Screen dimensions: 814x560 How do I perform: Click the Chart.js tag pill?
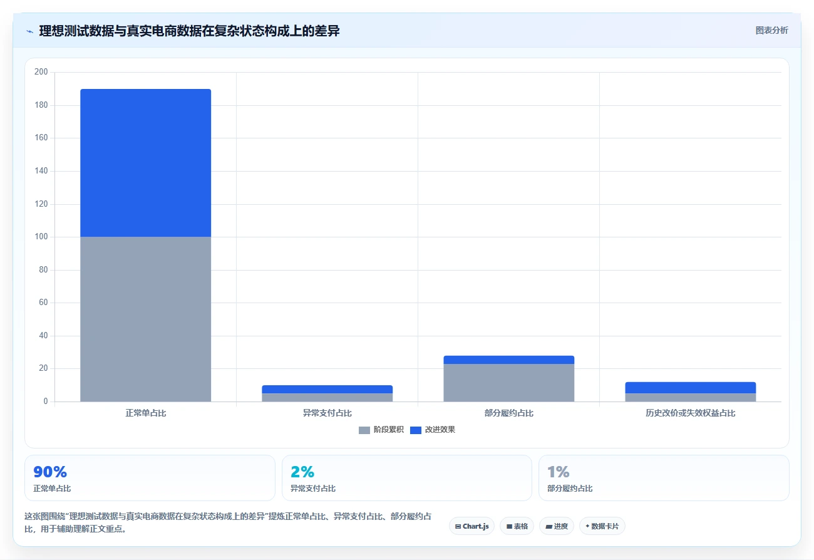pyautogui.click(x=472, y=526)
